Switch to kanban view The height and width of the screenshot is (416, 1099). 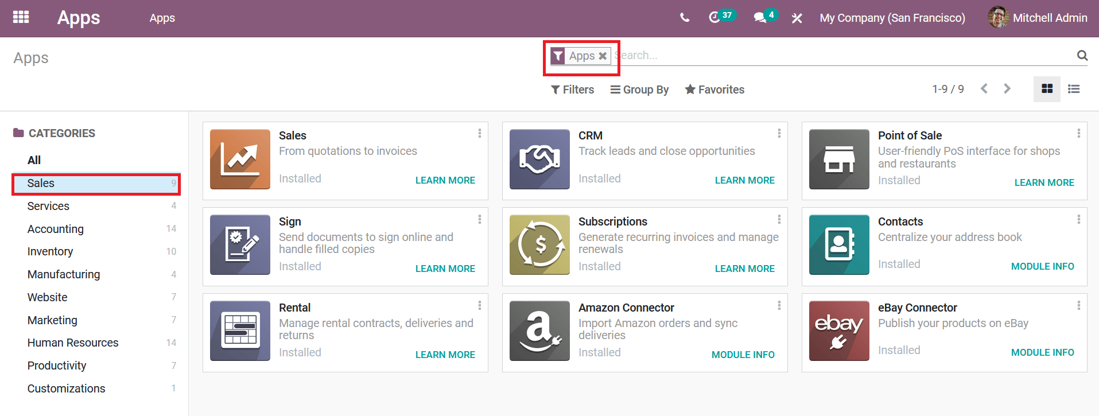(x=1047, y=89)
